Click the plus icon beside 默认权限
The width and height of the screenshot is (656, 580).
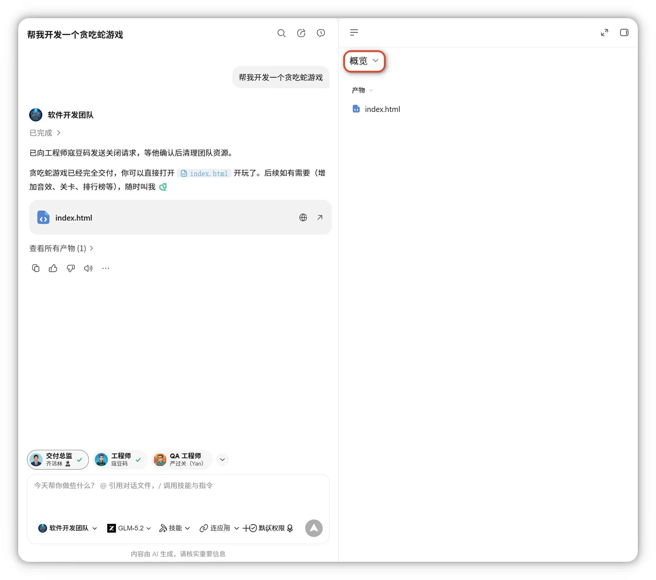[246, 528]
